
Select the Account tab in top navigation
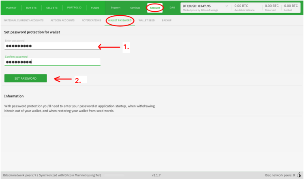pyautogui.click(x=155, y=8)
